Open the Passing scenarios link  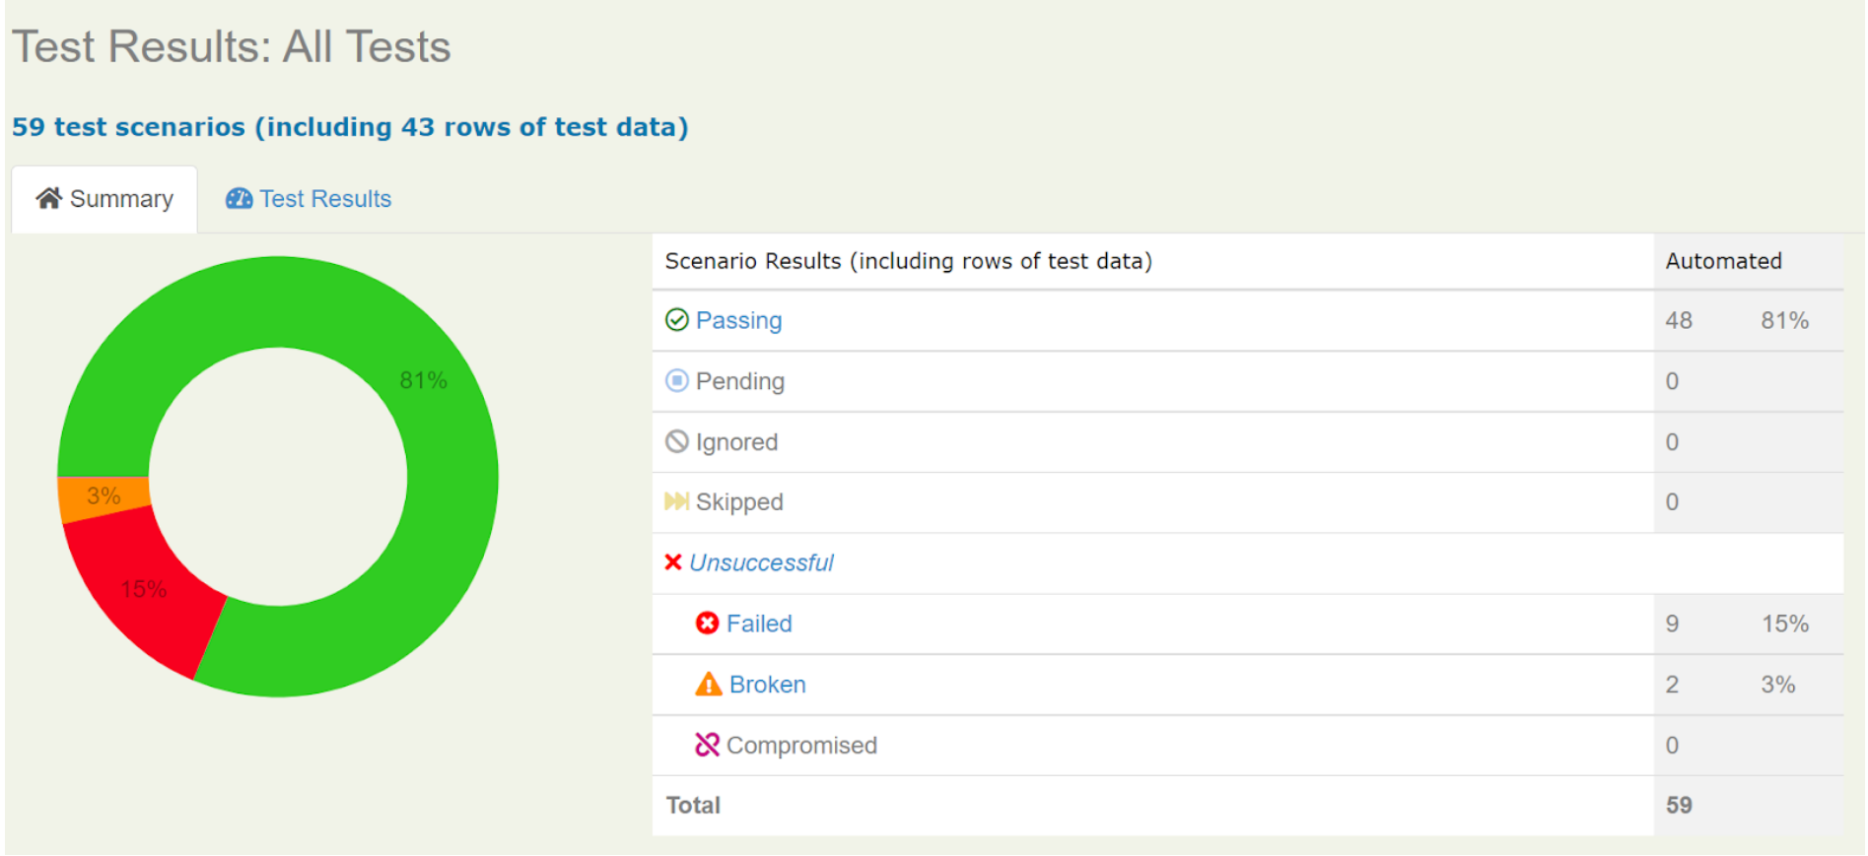click(x=738, y=319)
